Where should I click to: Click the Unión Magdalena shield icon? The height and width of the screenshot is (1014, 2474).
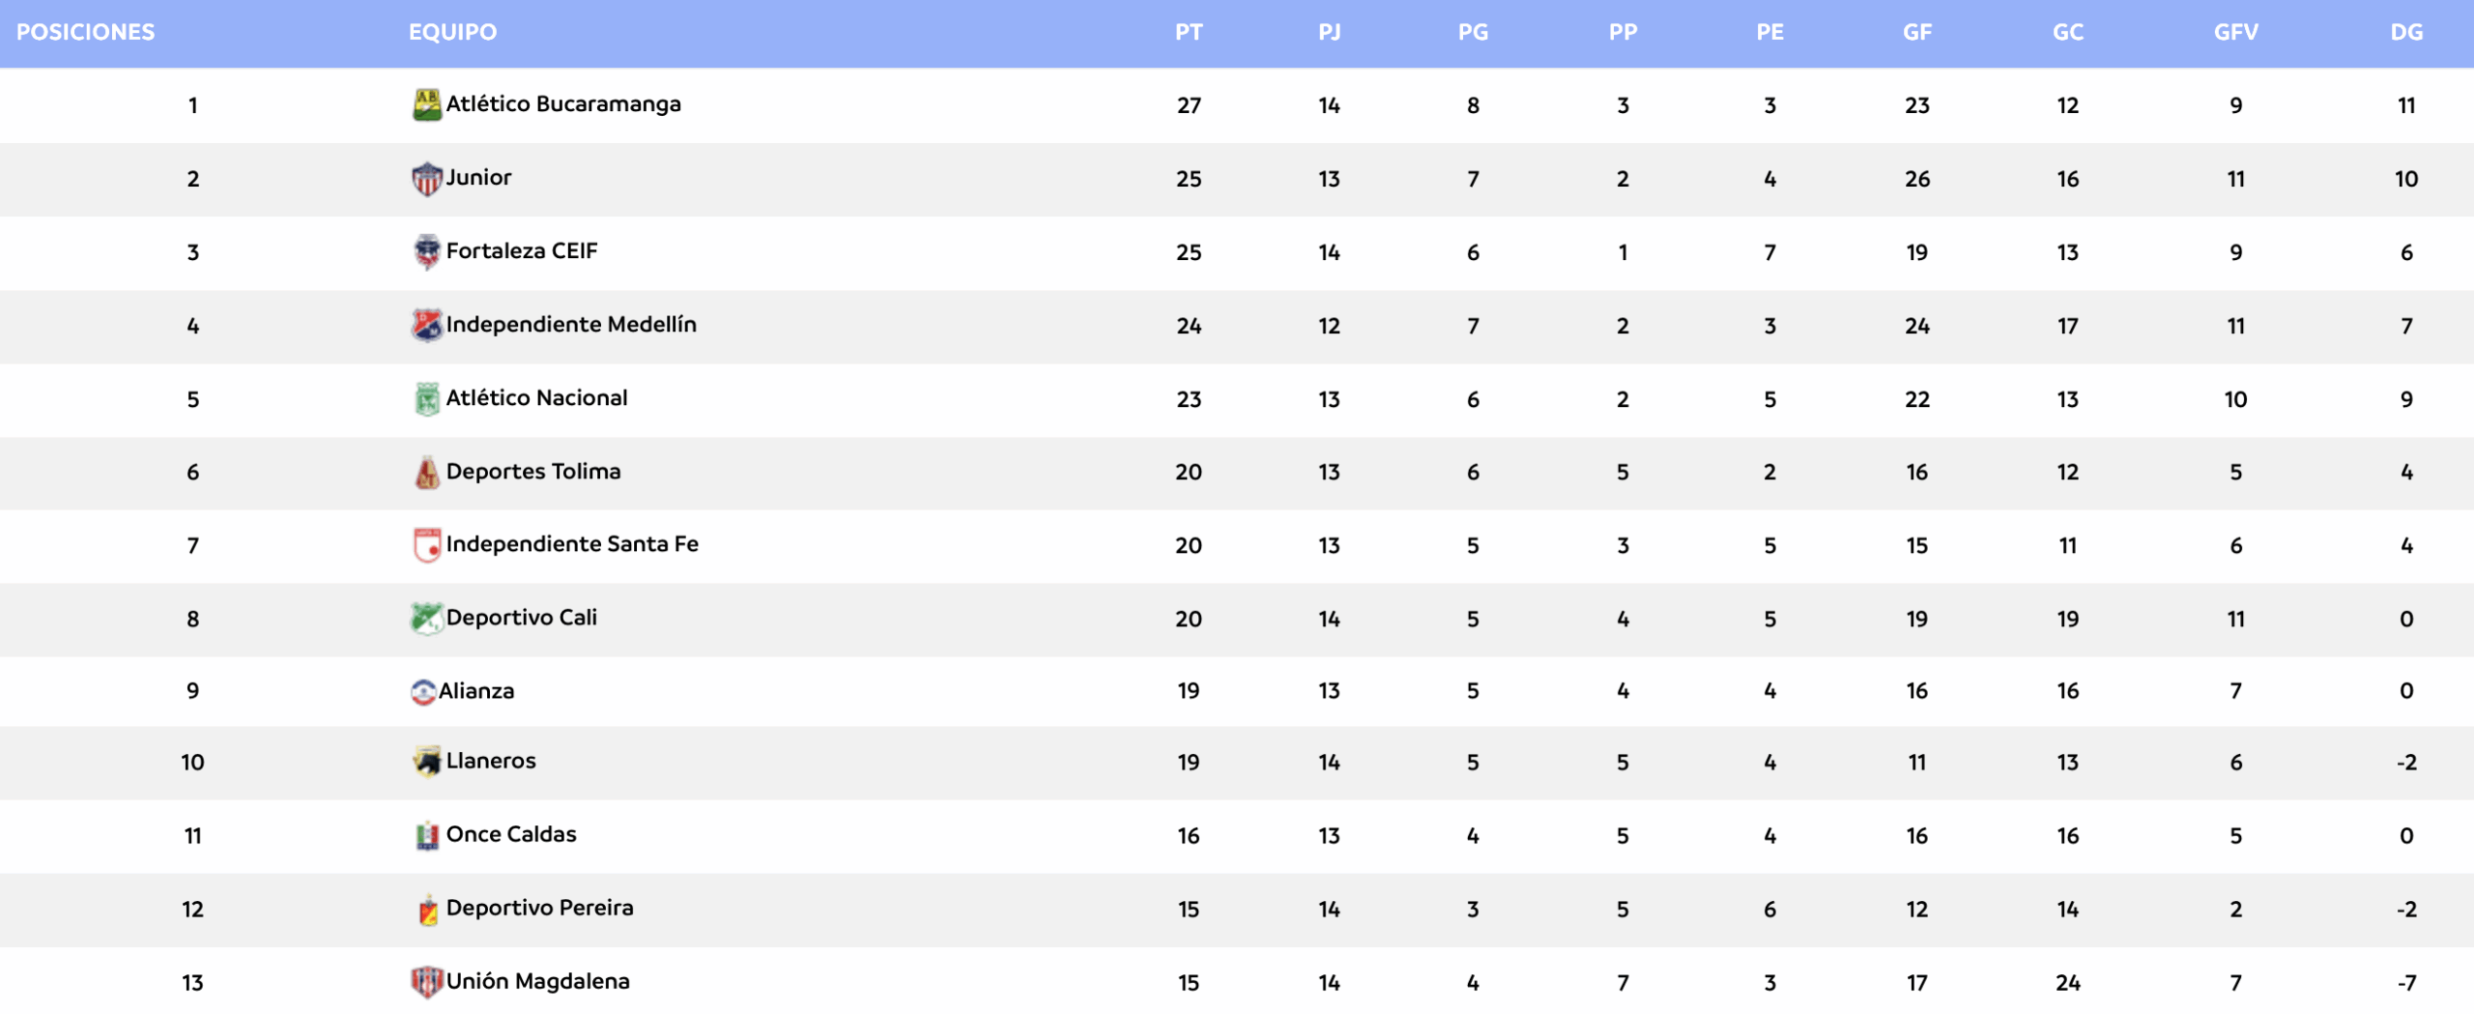[x=426, y=982]
